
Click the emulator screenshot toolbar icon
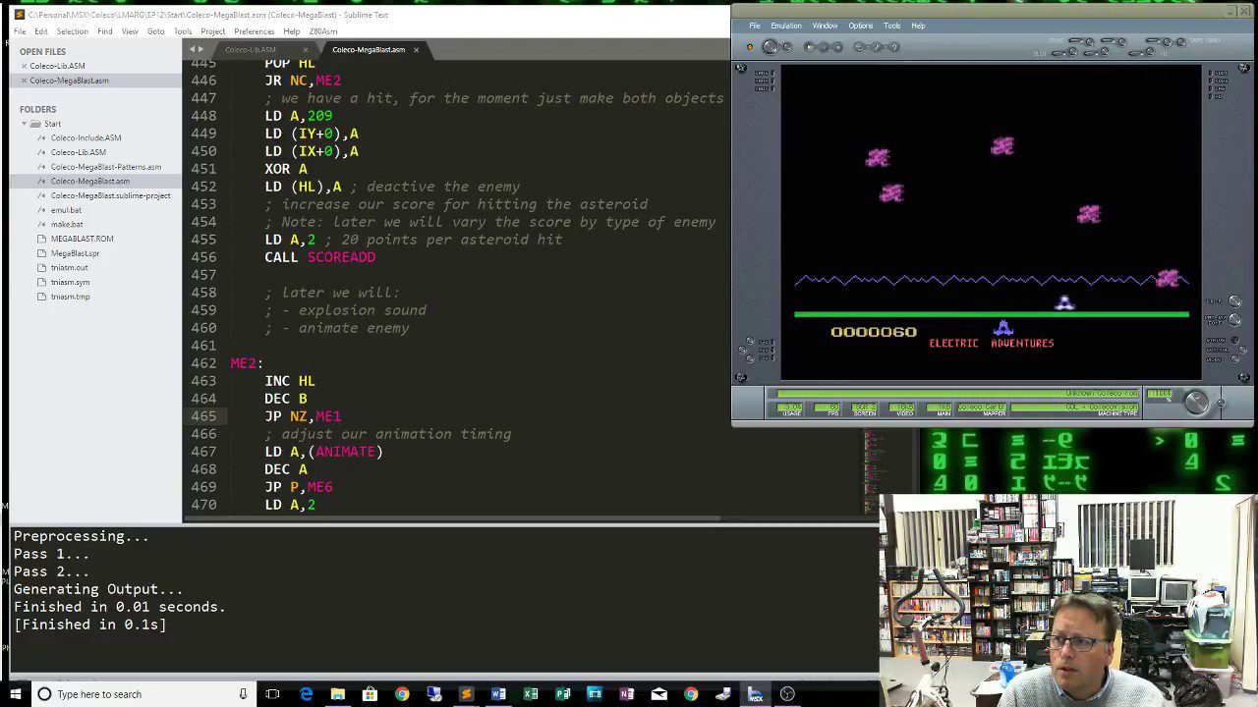point(859,47)
